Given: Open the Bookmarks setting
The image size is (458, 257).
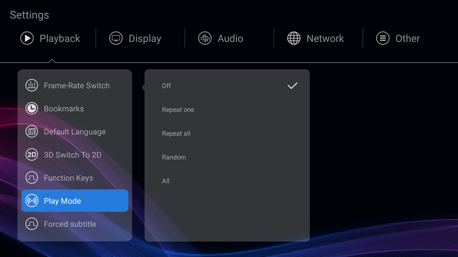Looking at the screenshot, I should (75, 109).
